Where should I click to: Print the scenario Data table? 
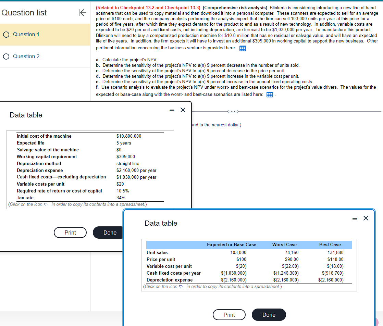tap(229, 315)
